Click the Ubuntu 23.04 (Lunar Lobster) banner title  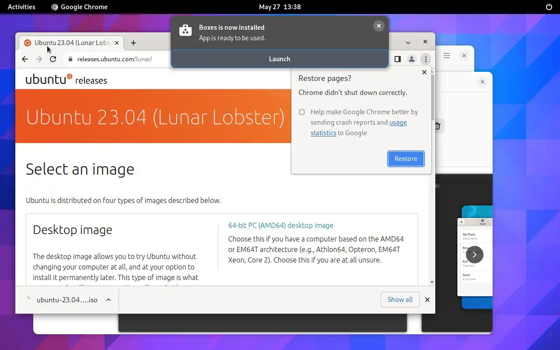pos(155,117)
